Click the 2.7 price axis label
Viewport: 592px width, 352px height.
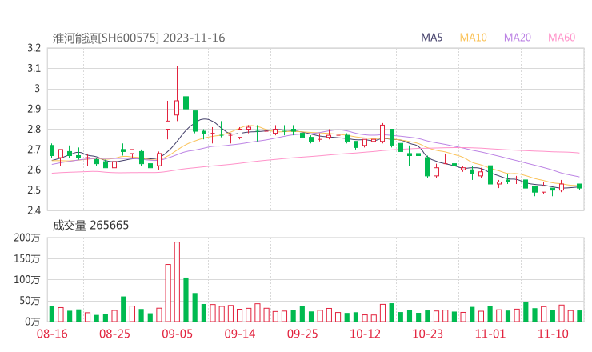click(34, 150)
